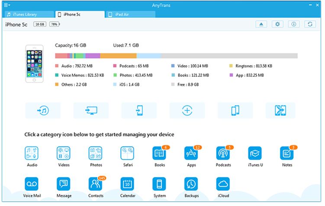Screen dimensions: 325x206
Task: Click the transfer content to computer button
Action: (91, 110)
